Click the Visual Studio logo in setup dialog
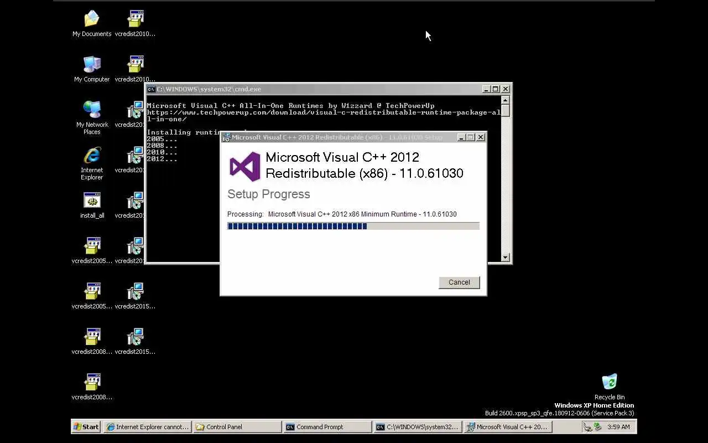 tap(244, 166)
